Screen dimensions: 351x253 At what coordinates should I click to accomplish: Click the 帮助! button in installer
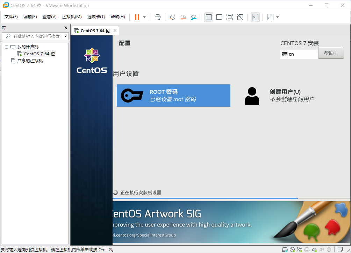point(331,53)
